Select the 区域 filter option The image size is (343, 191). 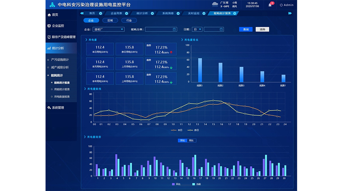pyautogui.click(x=110, y=20)
